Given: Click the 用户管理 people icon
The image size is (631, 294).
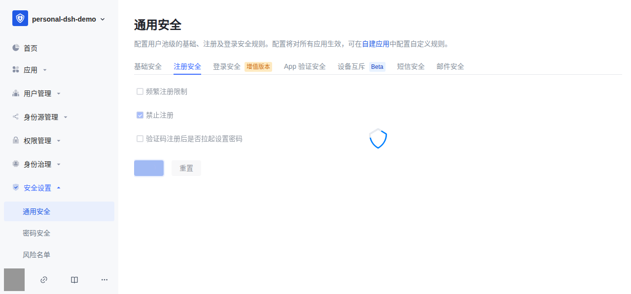Looking at the screenshot, I should (x=16, y=93).
